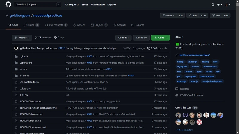Expand the Add file dropdown

pos(141,38)
